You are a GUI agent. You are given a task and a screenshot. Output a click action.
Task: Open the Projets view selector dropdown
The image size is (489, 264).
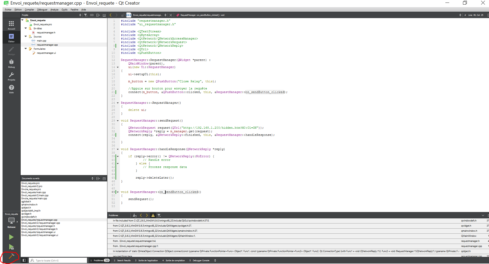[80, 15]
